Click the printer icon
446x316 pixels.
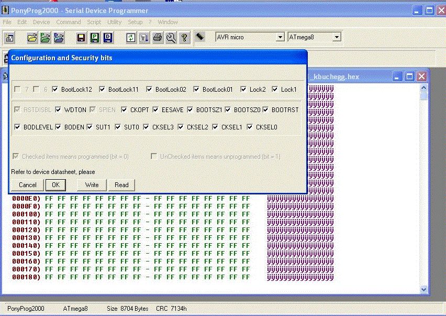(158, 38)
